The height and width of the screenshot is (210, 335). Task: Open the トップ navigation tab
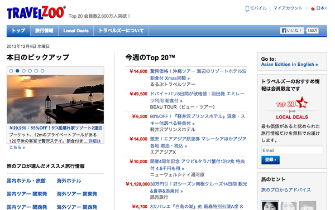point(18,31)
